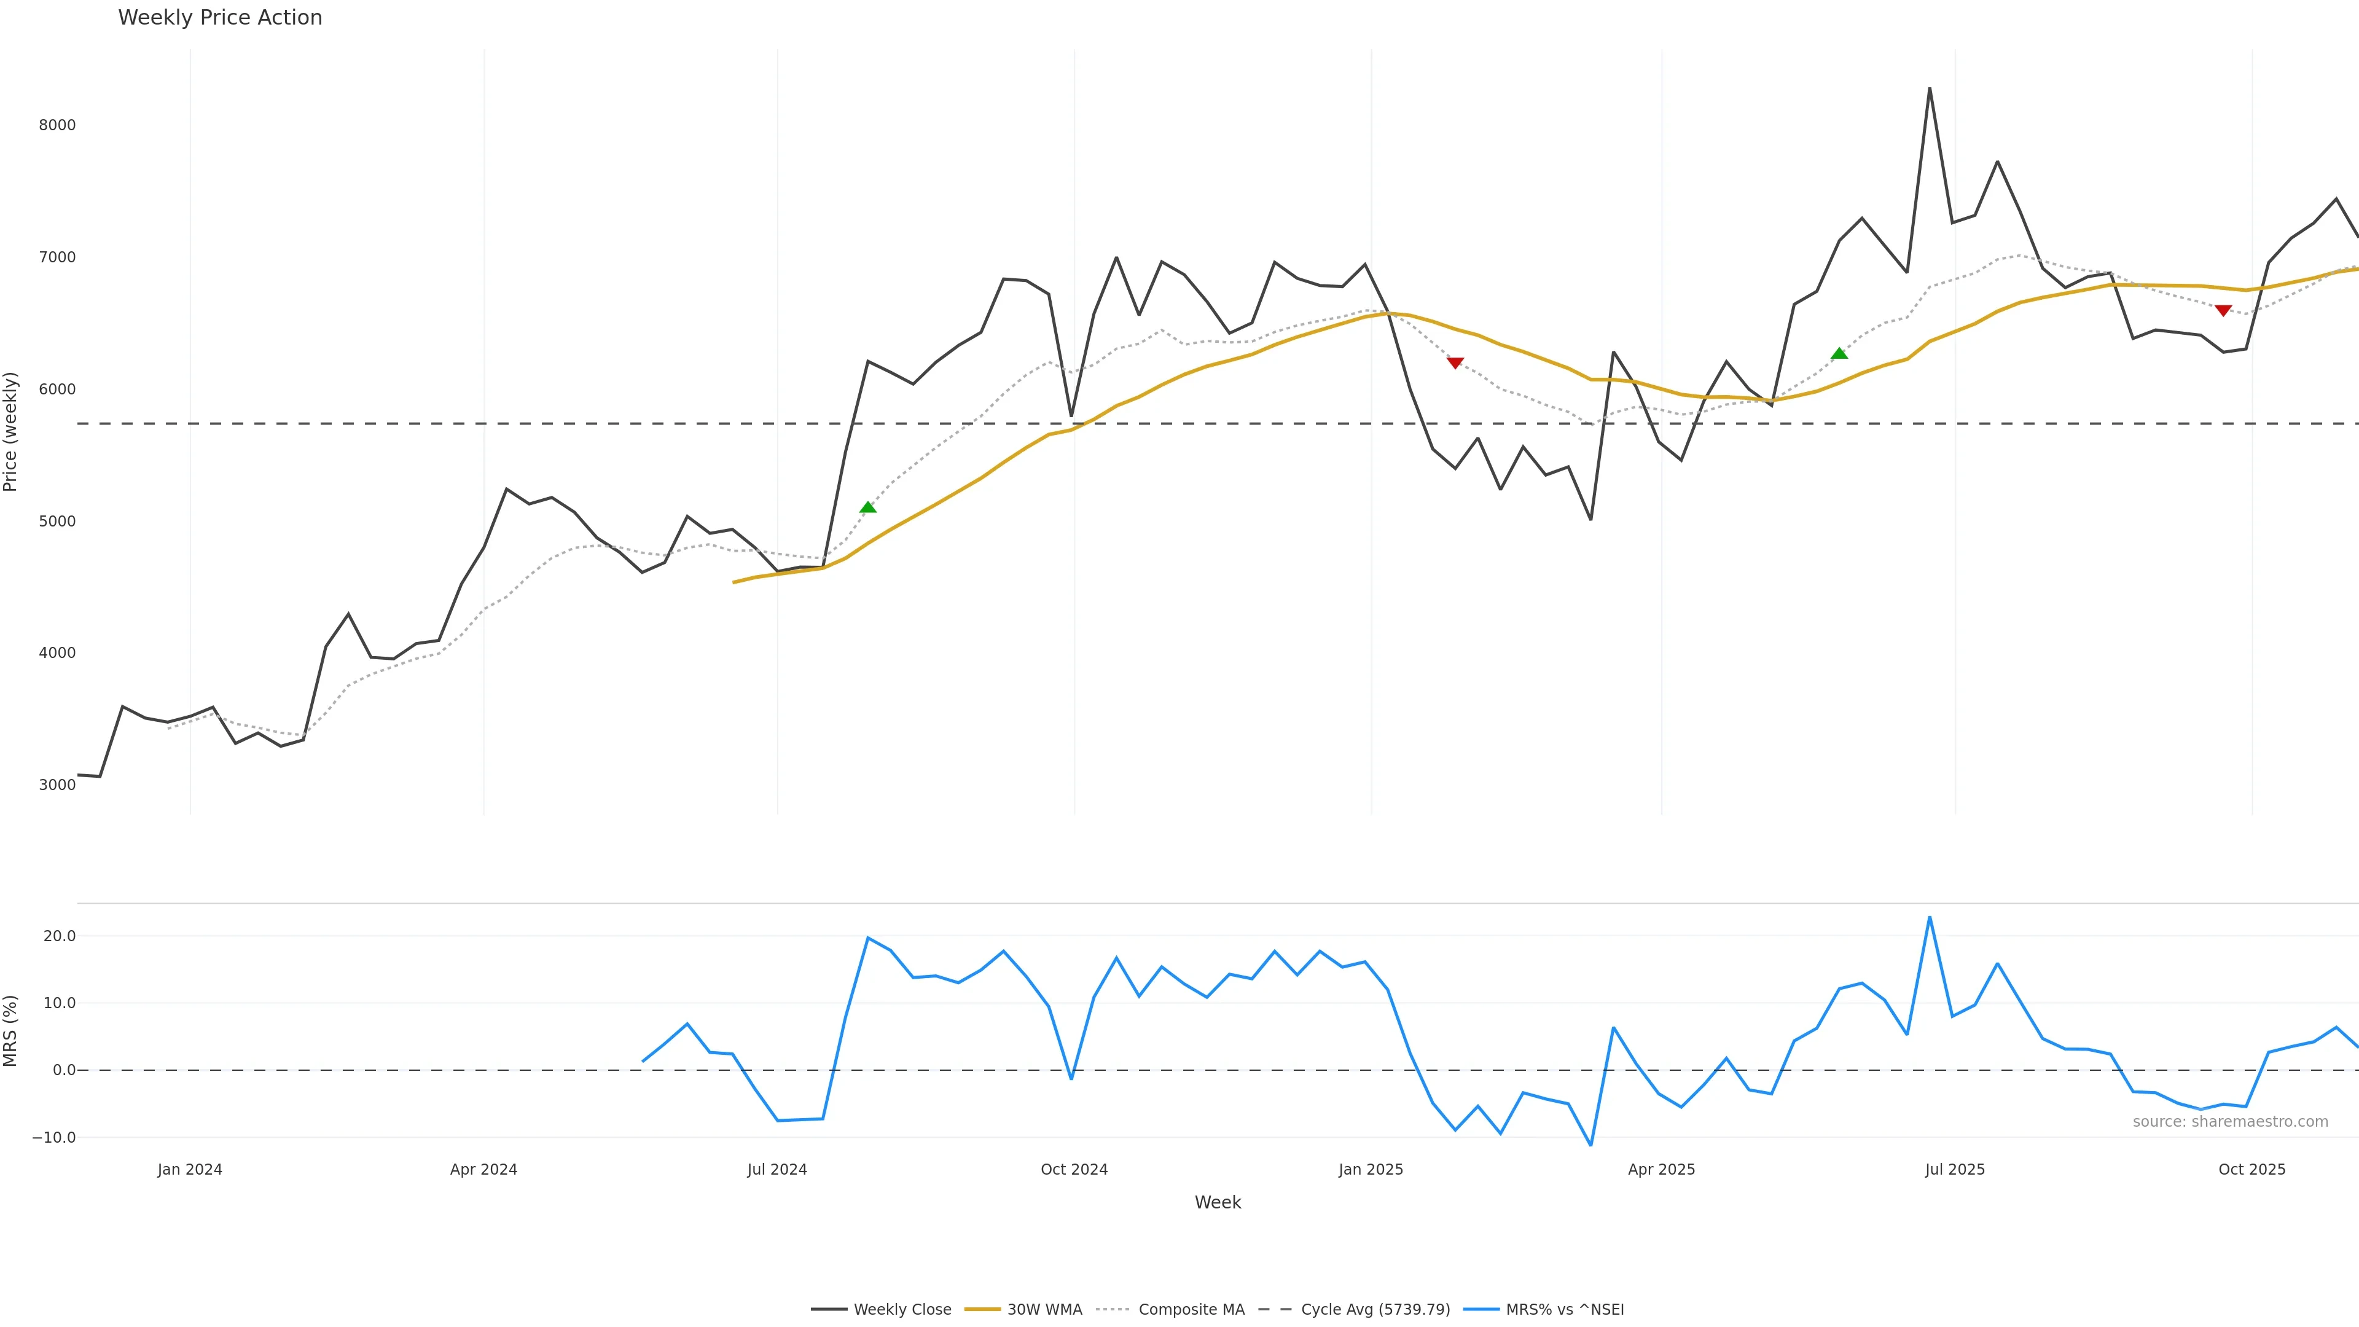This screenshot has height=1327, width=2359.
Task: Click the blue MRS% vs ^NSEI legend swatch
Action: pos(1481,1310)
